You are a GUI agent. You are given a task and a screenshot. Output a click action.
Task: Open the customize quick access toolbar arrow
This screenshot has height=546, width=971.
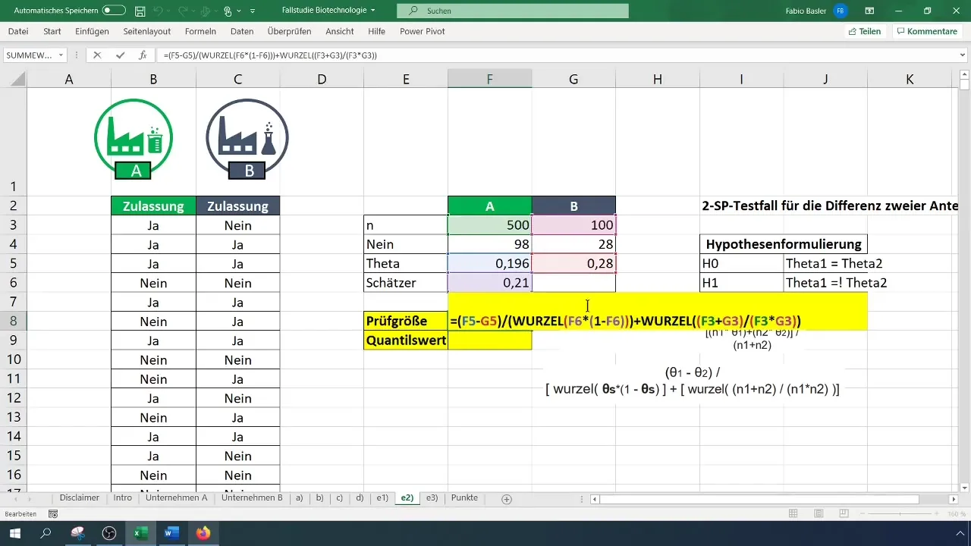coord(253,11)
